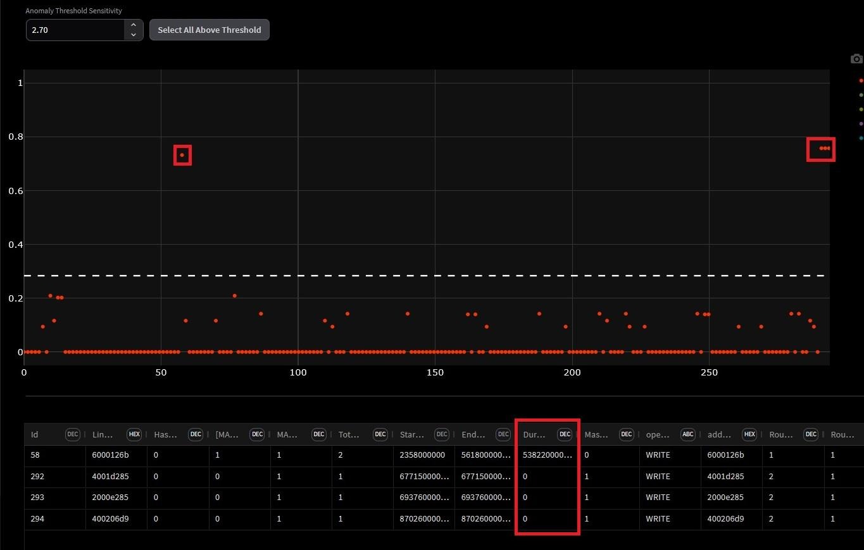The height and width of the screenshot is (550, 864).
Task: Toggle the green legend series marker
Action: click(861, 95)
